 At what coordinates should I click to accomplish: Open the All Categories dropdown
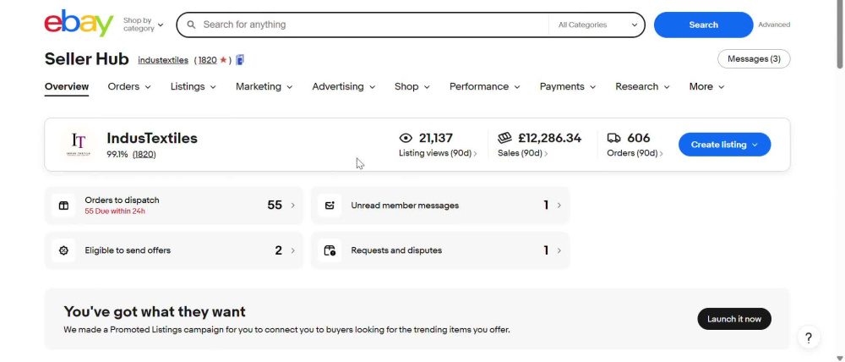click(x=597, y=25)
